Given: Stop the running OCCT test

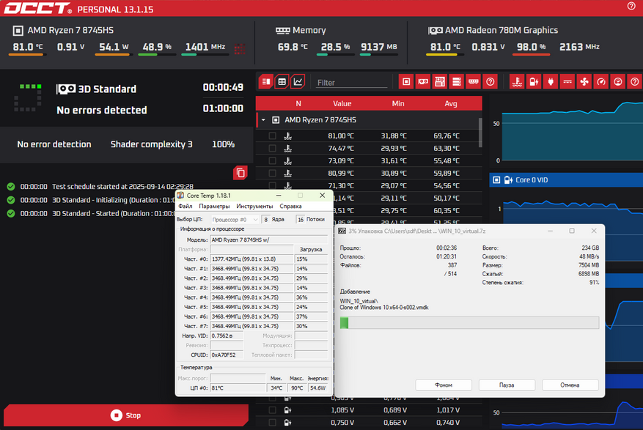Looking at the screenshot, I should click(x=126, y=415).
